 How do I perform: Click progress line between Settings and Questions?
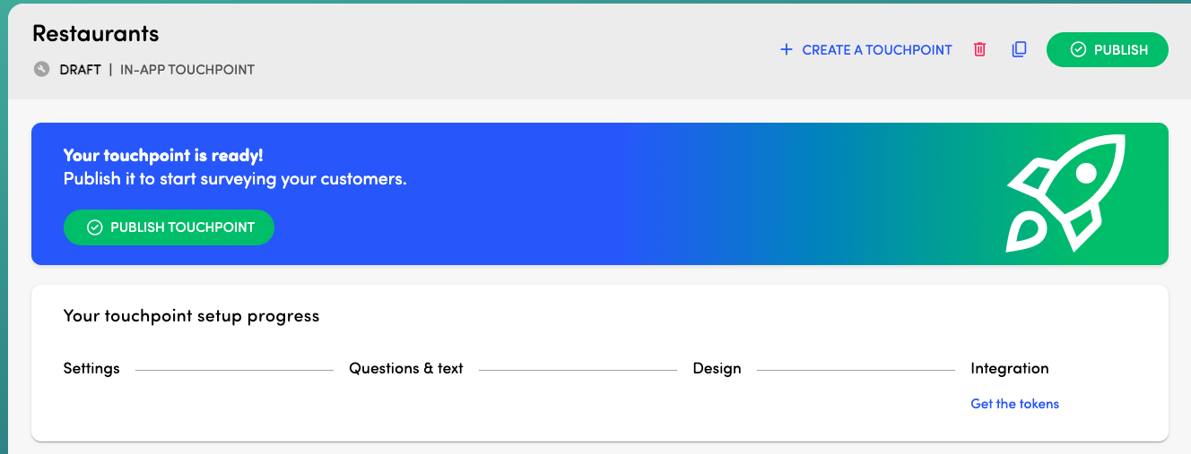233,370
